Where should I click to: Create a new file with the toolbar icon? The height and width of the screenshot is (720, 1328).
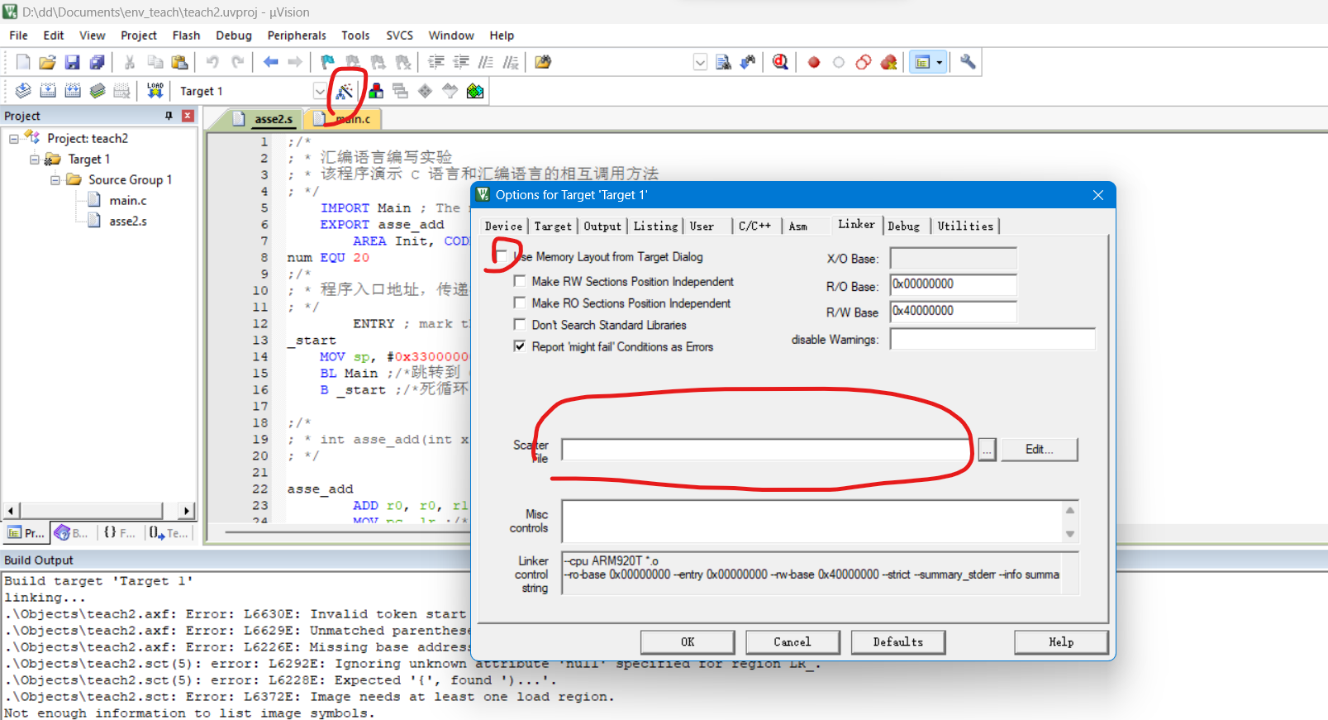23,62
